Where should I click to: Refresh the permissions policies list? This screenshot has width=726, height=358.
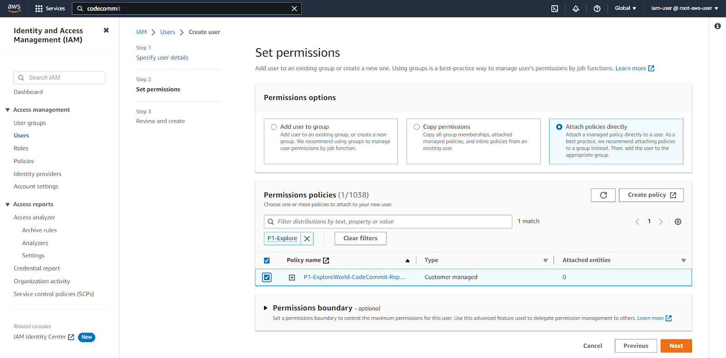pyautogui.click(x=603, y=195)
